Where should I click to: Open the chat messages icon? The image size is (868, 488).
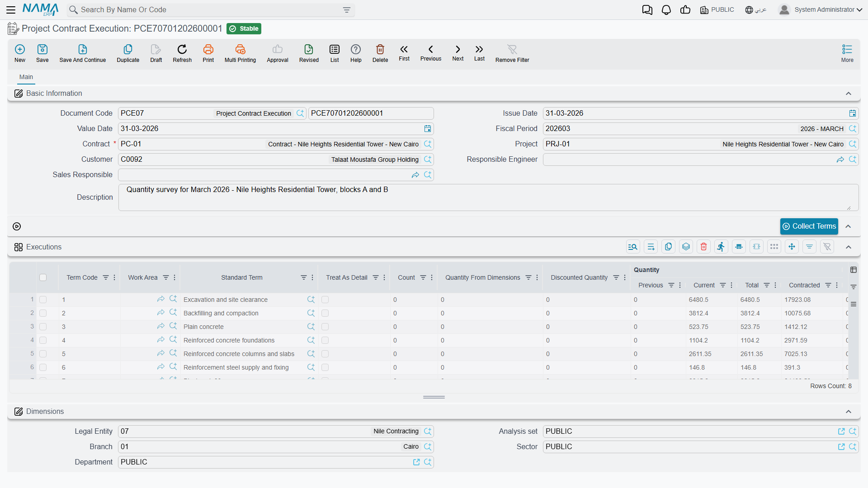tap(647, 10)
